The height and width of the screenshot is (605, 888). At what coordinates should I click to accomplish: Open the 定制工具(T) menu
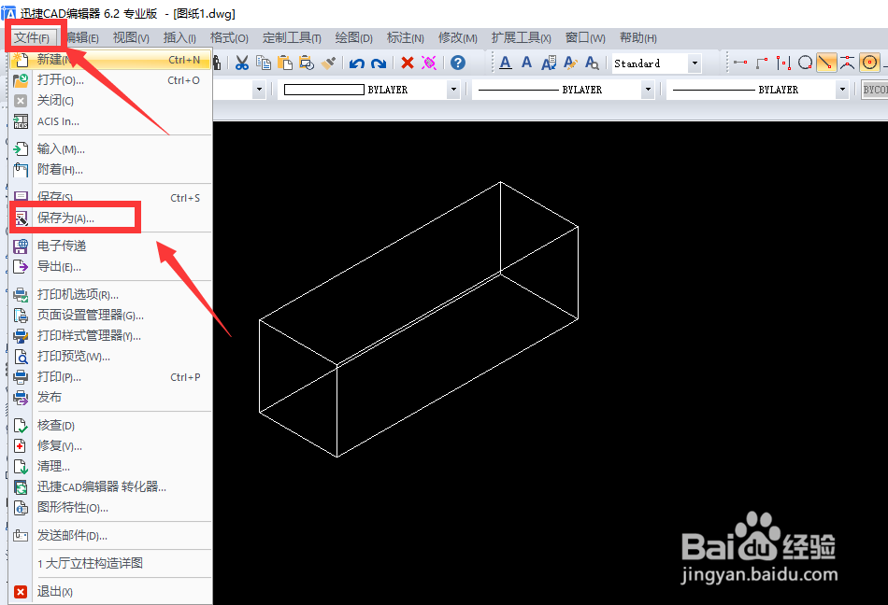pyautogui.click(x=292, y=38)
